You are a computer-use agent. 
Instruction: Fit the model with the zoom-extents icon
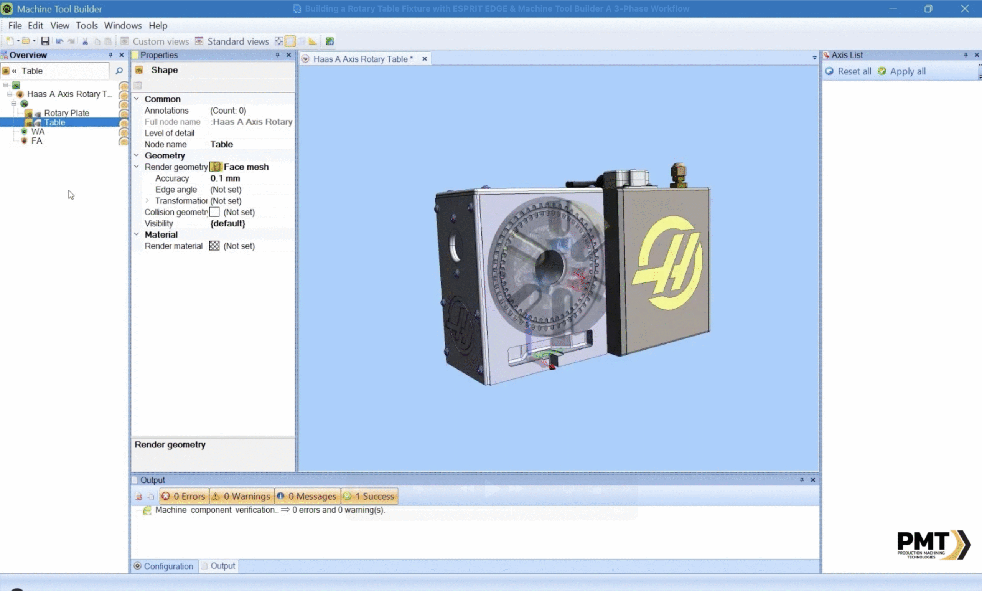pos(279,41)
